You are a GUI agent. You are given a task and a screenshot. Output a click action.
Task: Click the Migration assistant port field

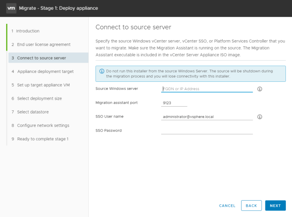pyautogui.click(x=174, y=103)
